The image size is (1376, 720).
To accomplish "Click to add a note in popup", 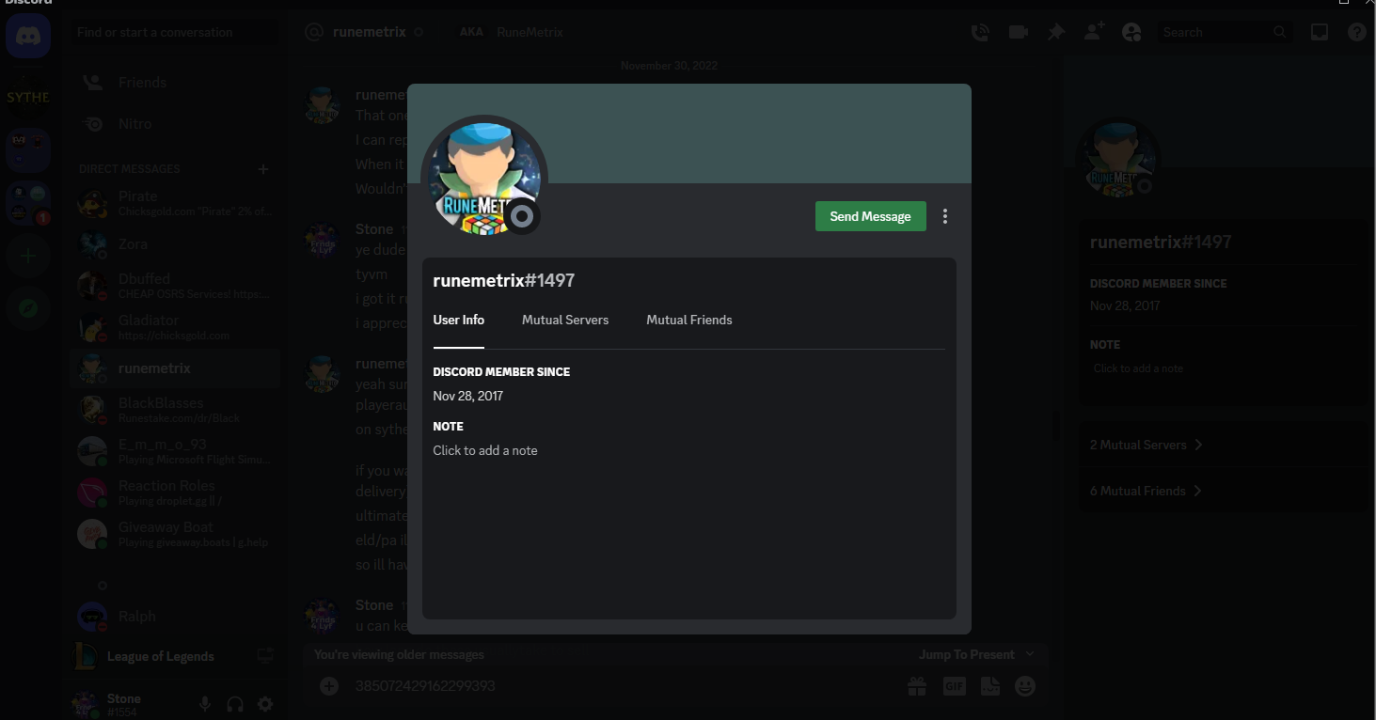I will [485, 450].
